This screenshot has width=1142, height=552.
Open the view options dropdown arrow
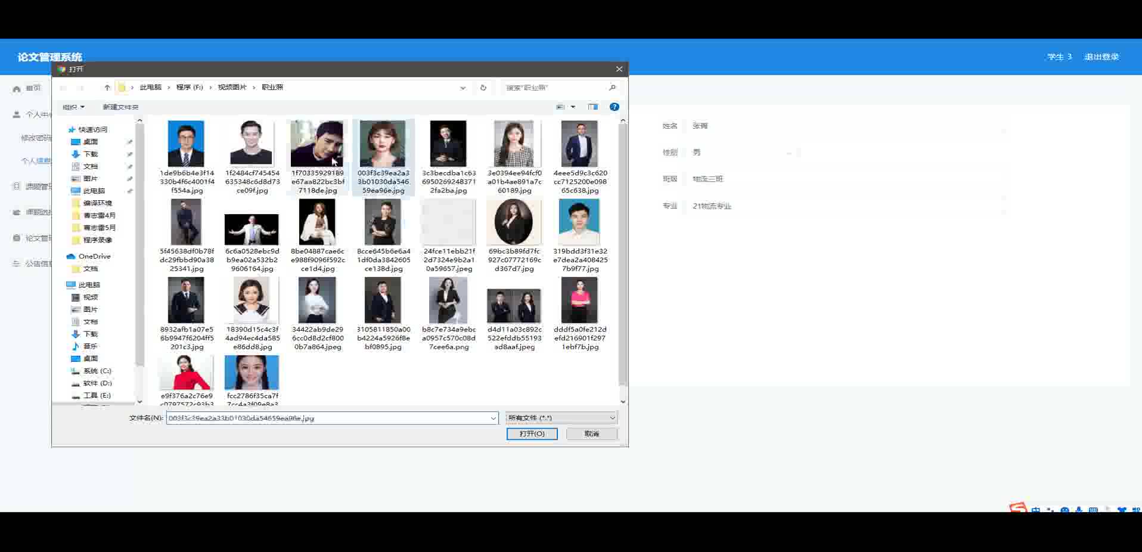573,107
